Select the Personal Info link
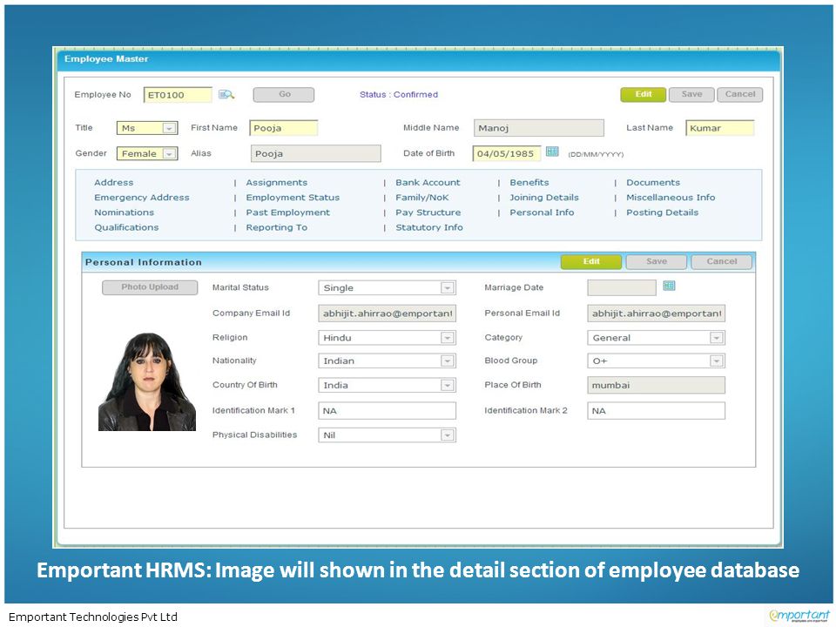This screenshot has width=836, height=627. [542, 212]
